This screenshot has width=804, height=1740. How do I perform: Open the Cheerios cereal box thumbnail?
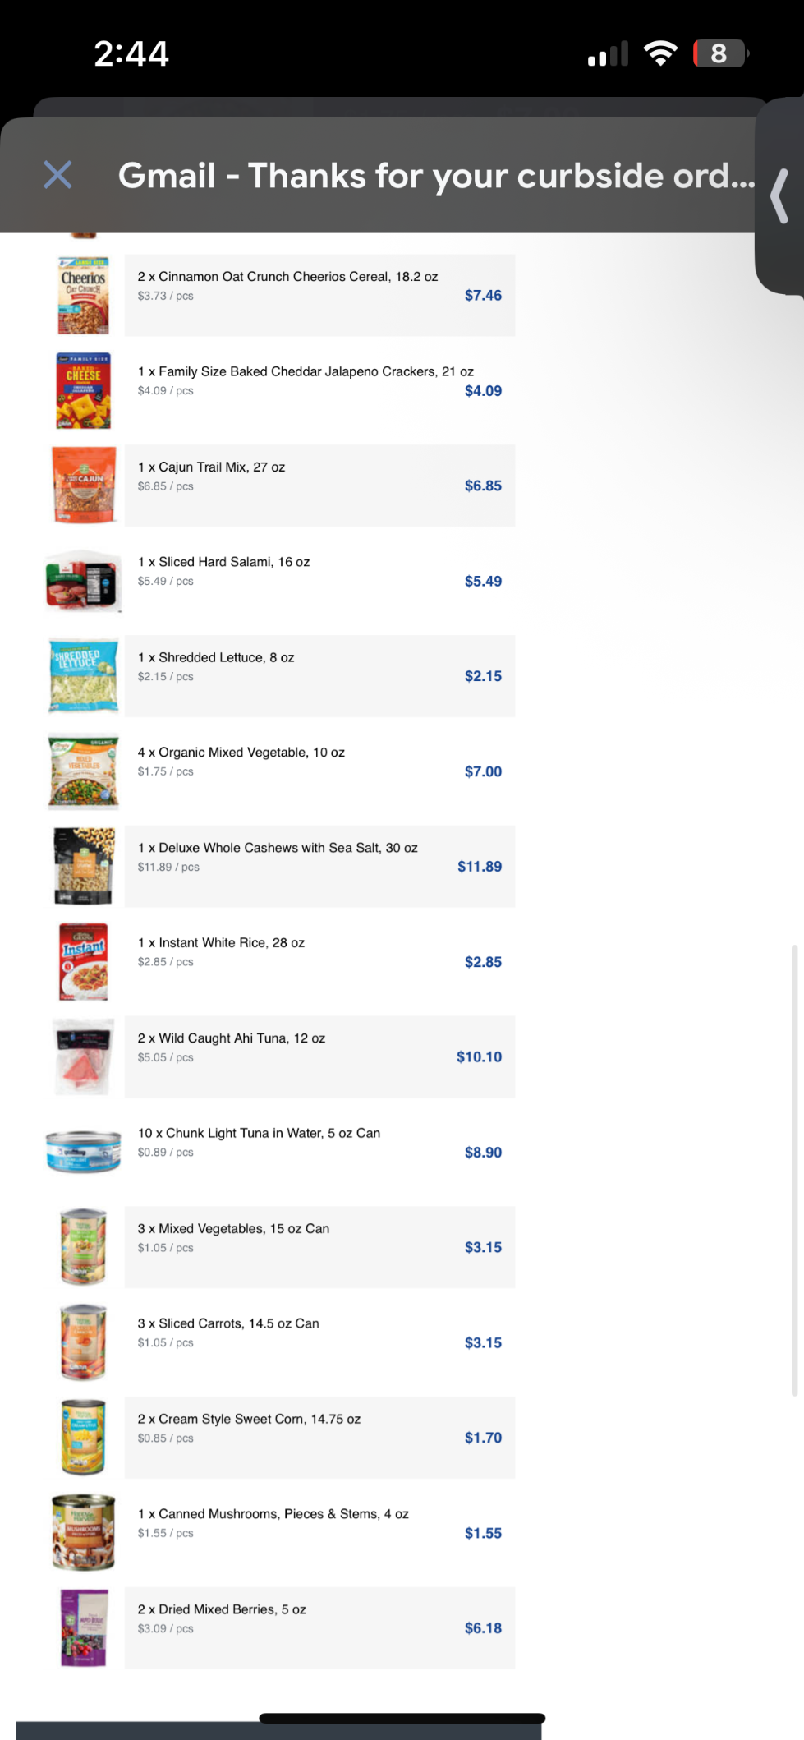pyautogui.click(x=83, y=296)
